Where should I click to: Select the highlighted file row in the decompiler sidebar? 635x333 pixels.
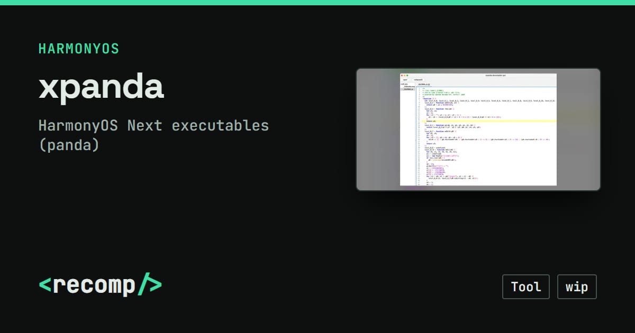pyautogui.click(x=407, y=89)
